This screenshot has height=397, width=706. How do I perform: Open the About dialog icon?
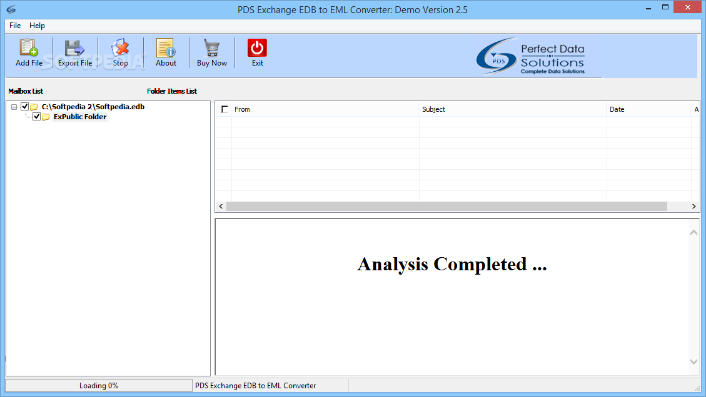pyautogui.click(x=166, y=47)
